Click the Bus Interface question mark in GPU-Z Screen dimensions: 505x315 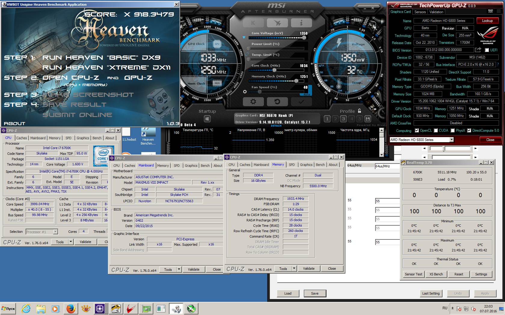pos(498,64)
